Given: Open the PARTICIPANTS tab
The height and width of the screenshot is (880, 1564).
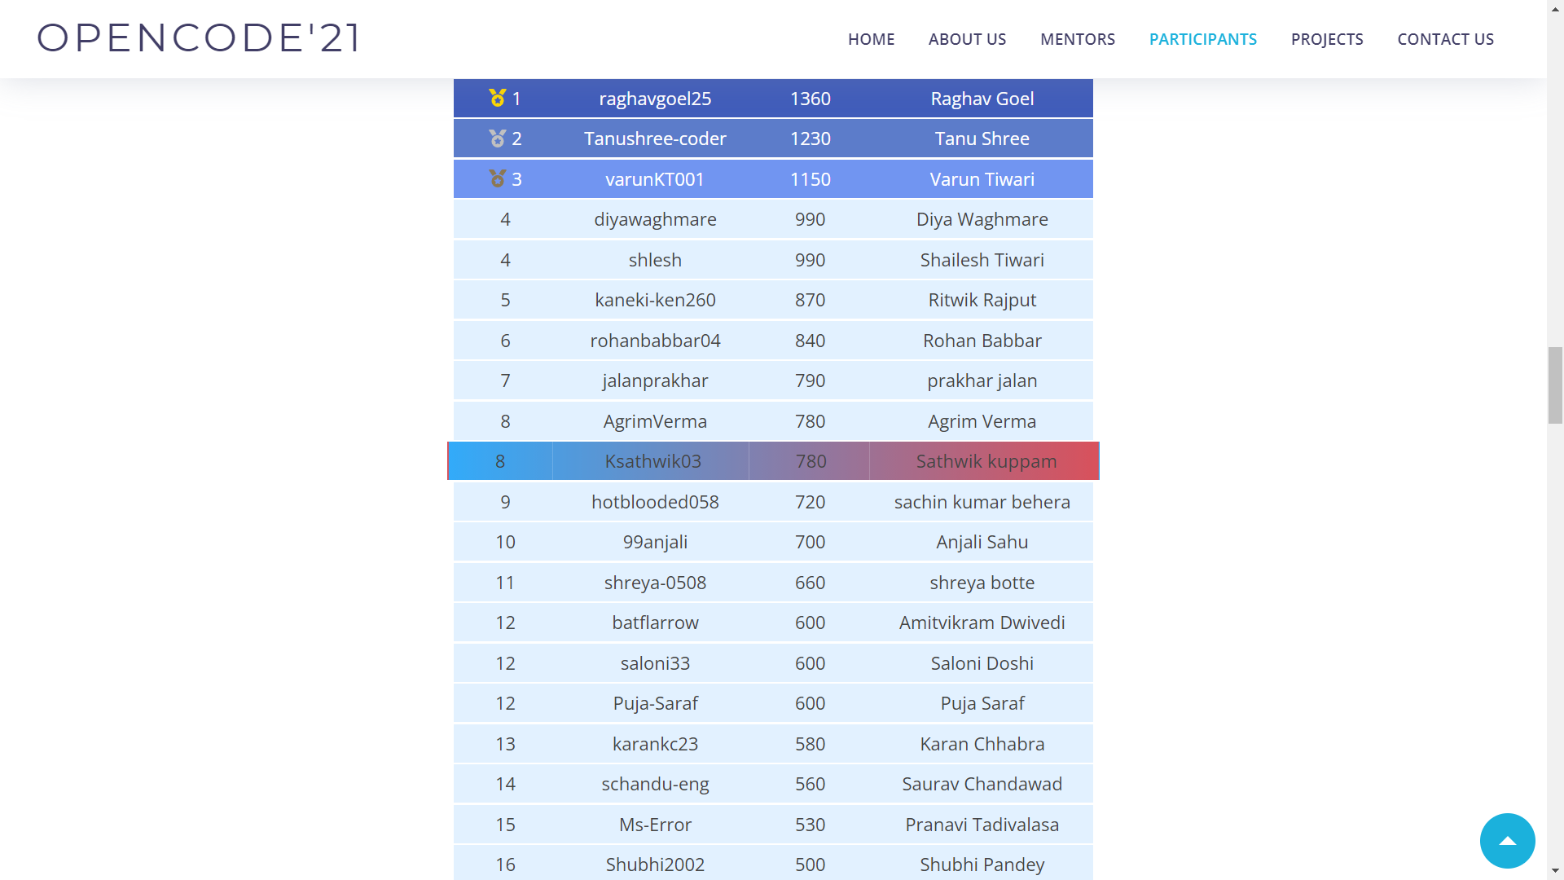Looking at the screenshot, I should point(1203,39).
